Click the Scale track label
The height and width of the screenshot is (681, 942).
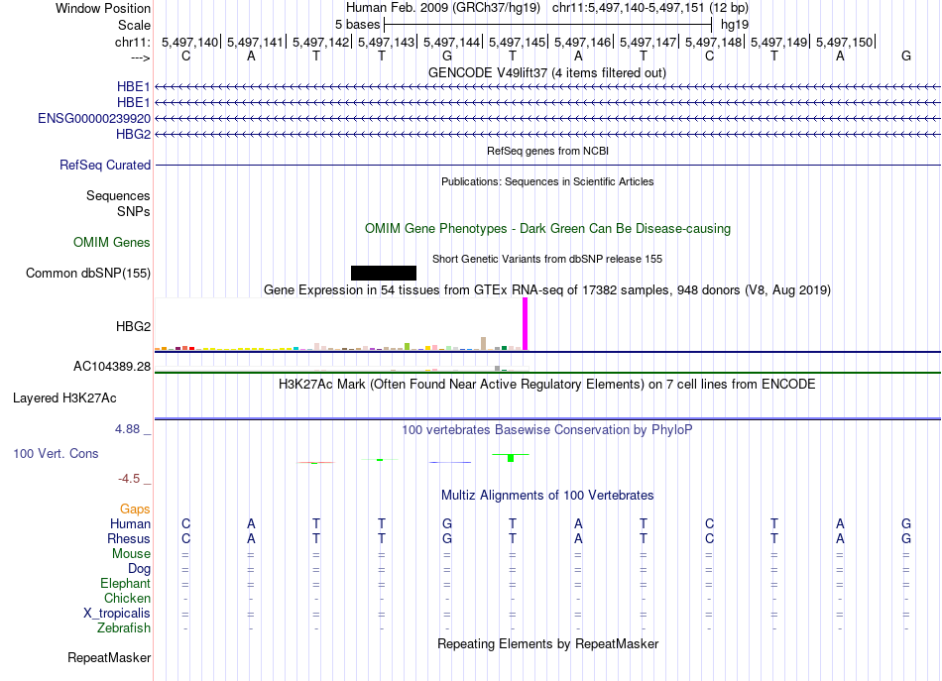coord(134,25)
